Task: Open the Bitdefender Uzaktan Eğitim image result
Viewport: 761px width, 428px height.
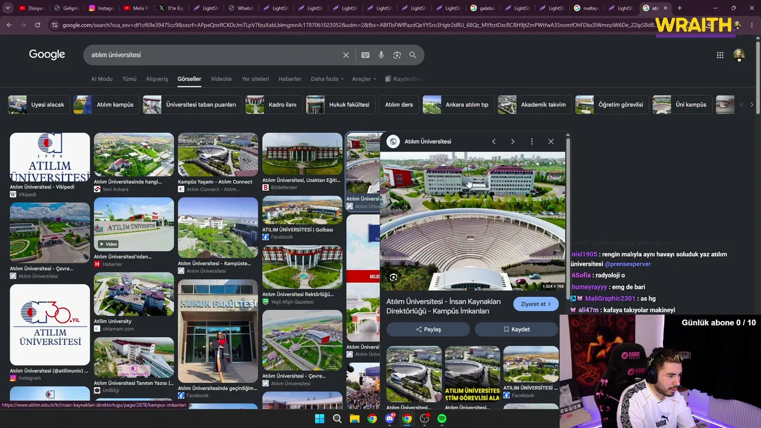Action: click(x=302, y=155)
